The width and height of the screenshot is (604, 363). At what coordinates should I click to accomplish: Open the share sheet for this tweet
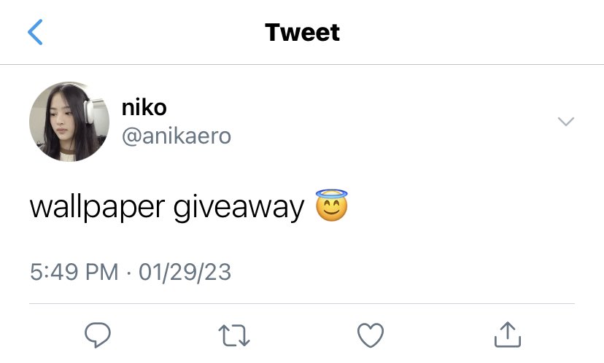tap(508, 335)
